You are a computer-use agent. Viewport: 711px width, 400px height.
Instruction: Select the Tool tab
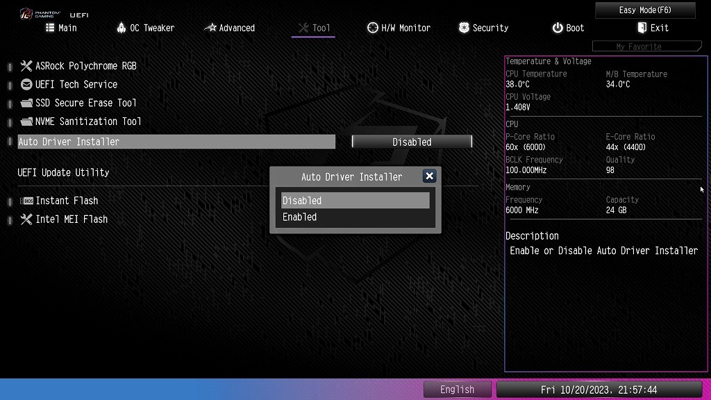[x=314, y=28]
